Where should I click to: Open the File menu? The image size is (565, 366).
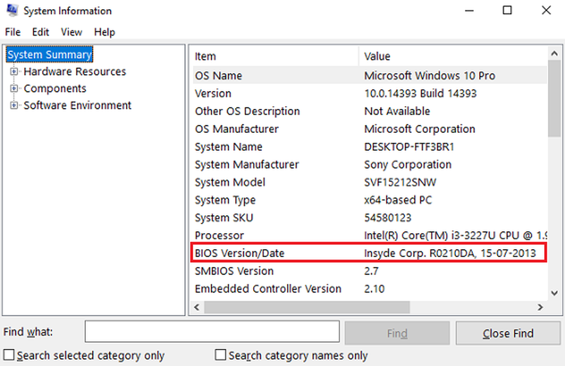12,32
